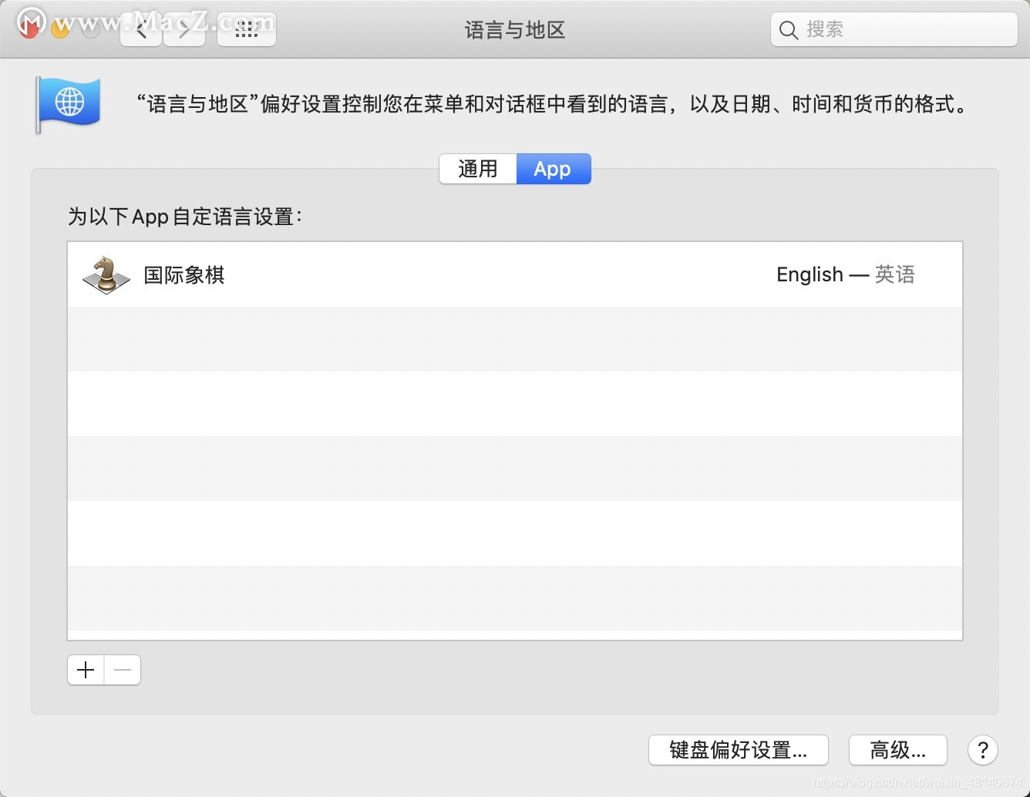1030x797 pixels.
Task: Select the Chess app knight icon
Action: pos(106,275)
